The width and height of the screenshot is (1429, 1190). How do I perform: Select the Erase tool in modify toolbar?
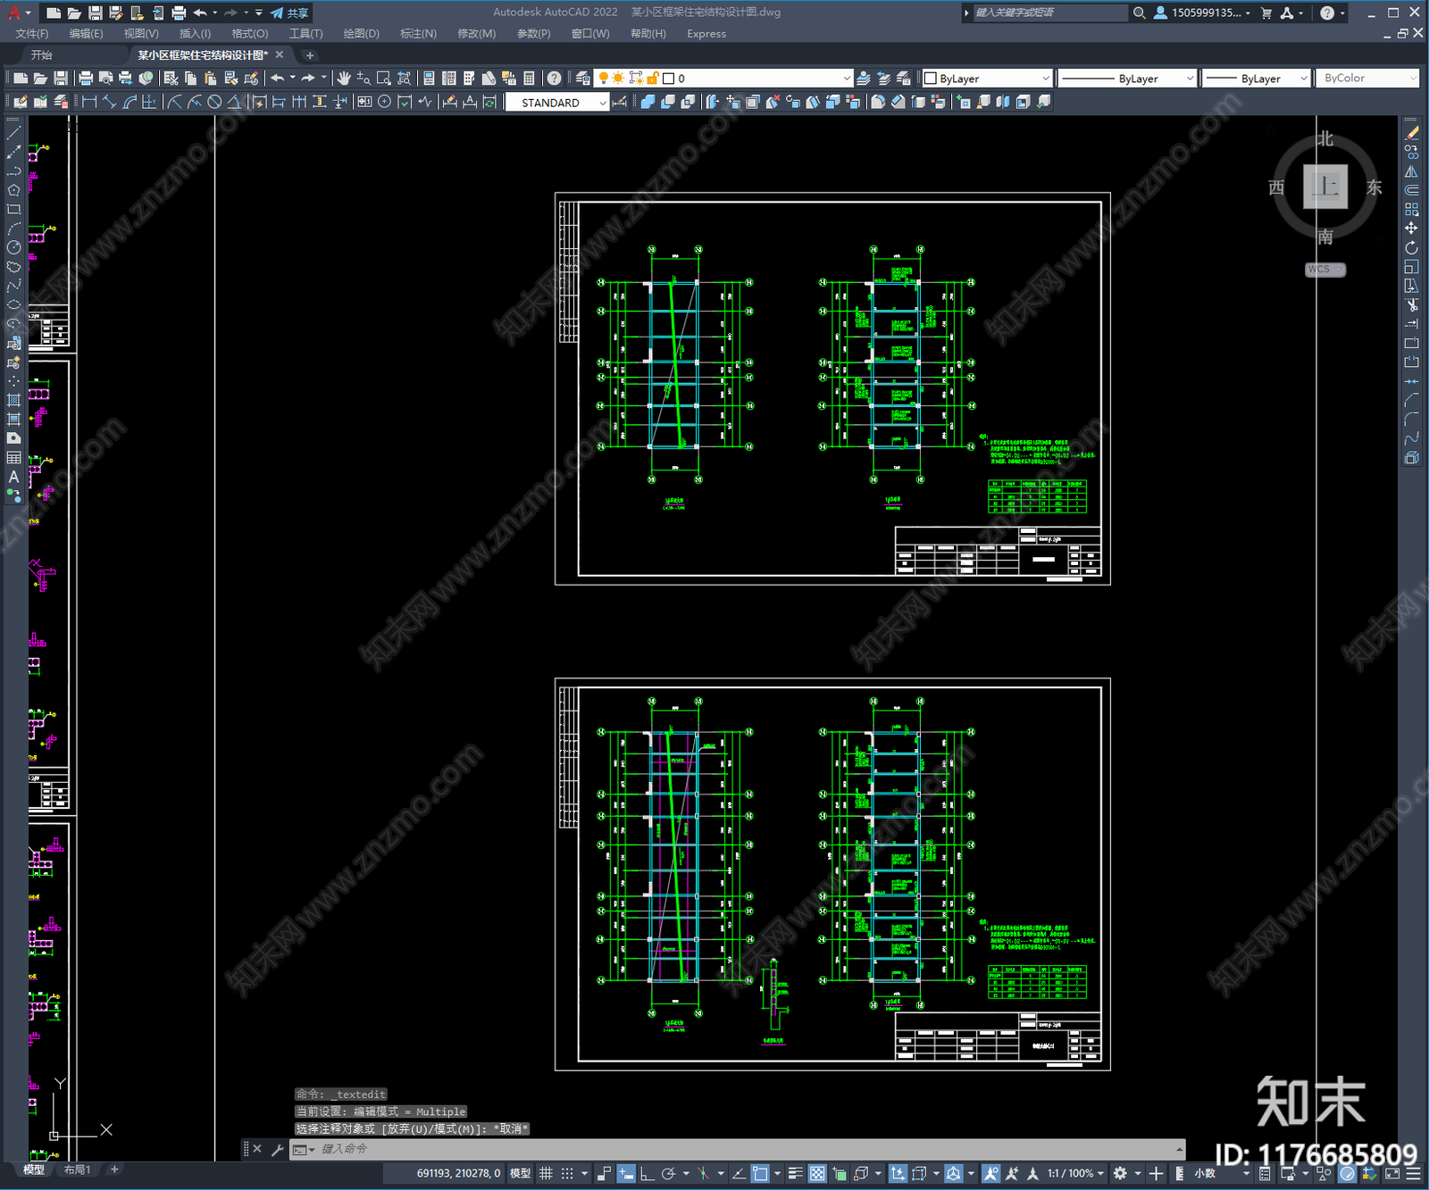(1411, 133)
